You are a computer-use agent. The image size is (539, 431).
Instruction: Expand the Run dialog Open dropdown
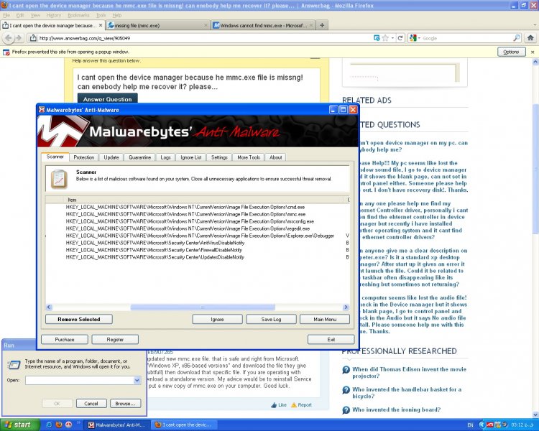click(x=137, y=380)
